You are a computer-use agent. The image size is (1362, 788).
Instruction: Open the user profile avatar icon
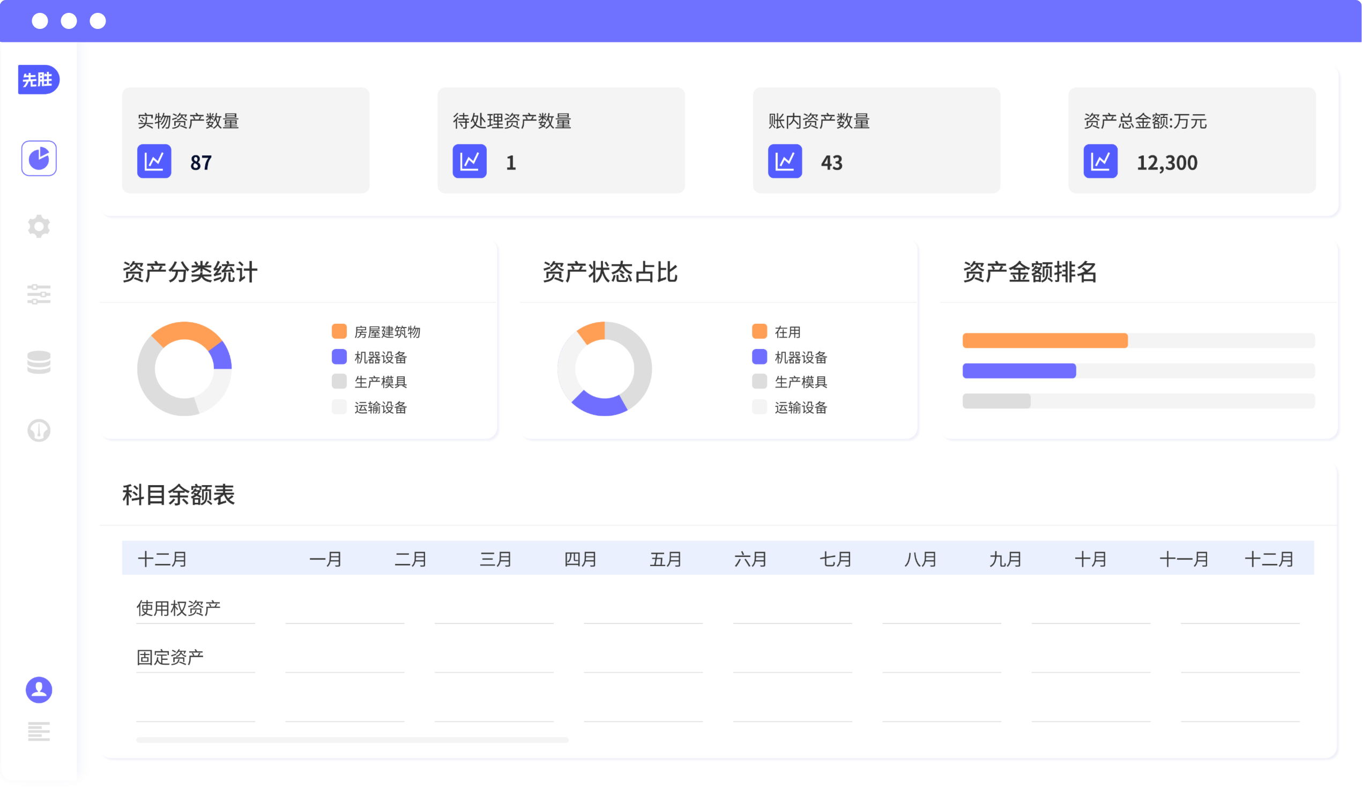click(x=39, y=690)
